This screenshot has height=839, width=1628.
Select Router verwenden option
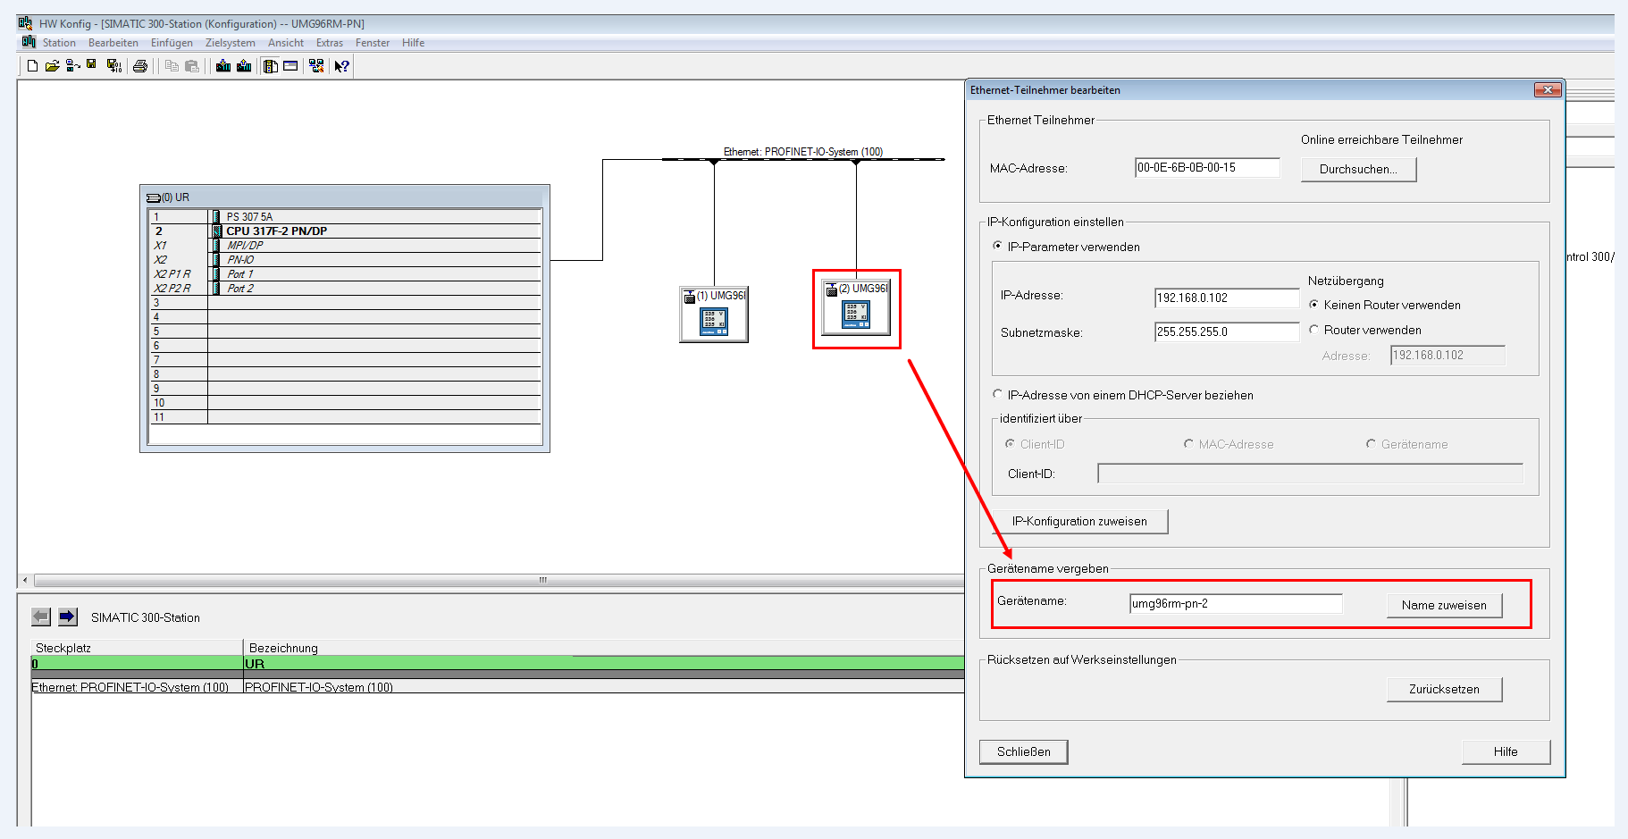1313,329
